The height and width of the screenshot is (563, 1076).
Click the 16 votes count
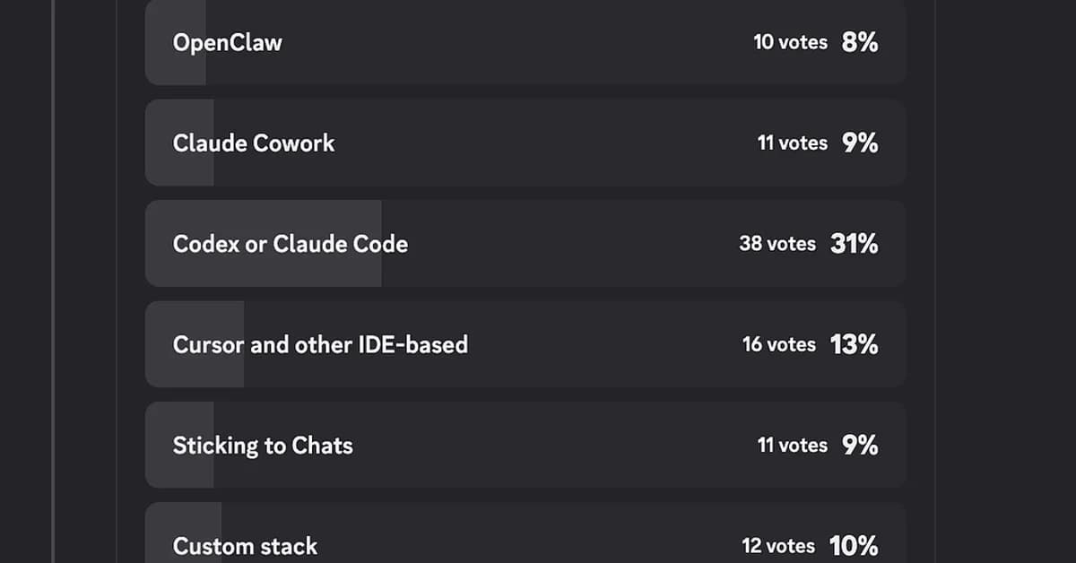tap(778, 344)
